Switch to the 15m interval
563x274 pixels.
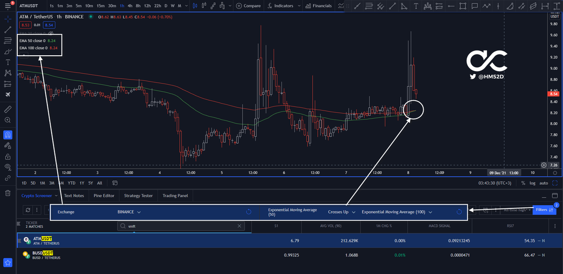(x=100, y=6)
